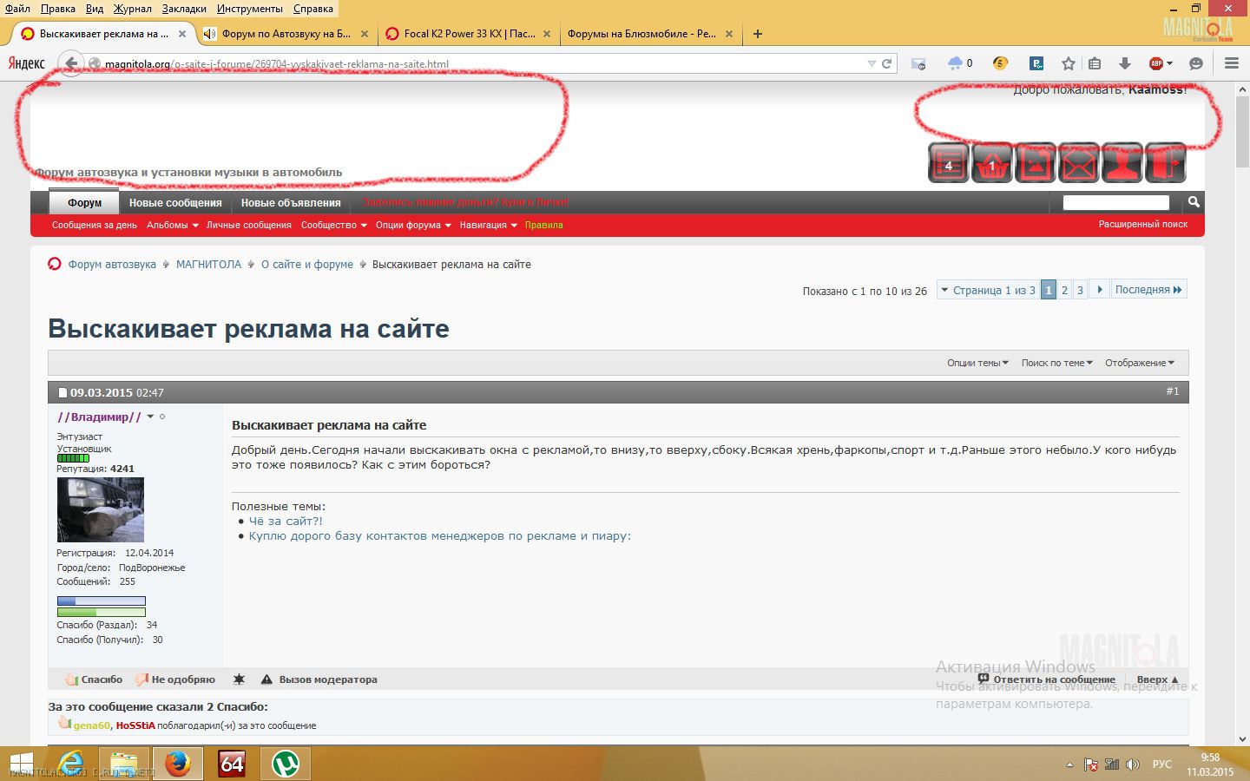Screen dimensions: 1250x781
Task: Open a new browser tab with plus
Action: [758, 34]
